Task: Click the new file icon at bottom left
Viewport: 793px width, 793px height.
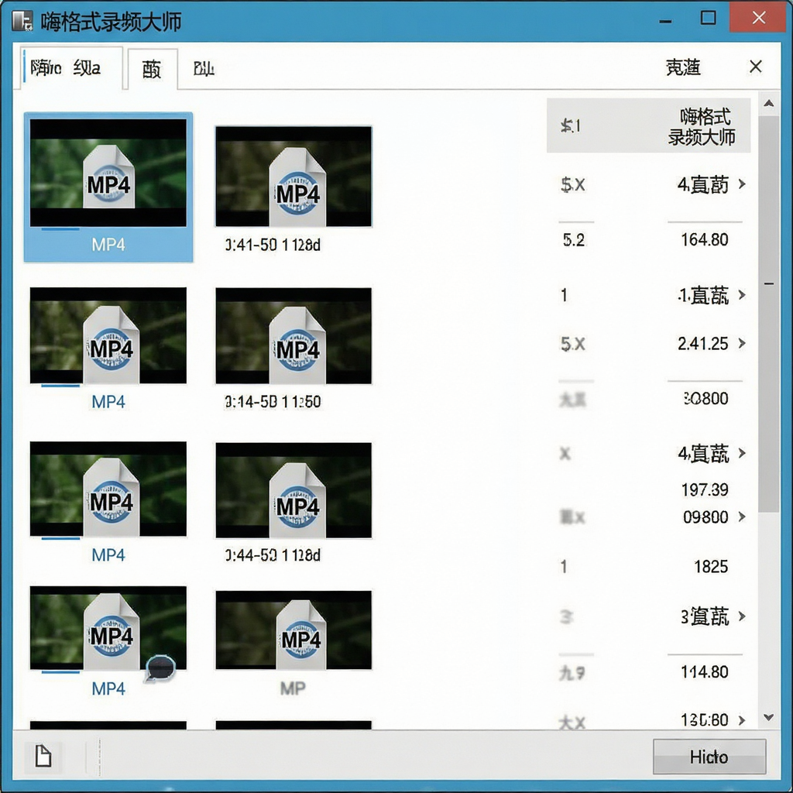Action: coord(43,757)
